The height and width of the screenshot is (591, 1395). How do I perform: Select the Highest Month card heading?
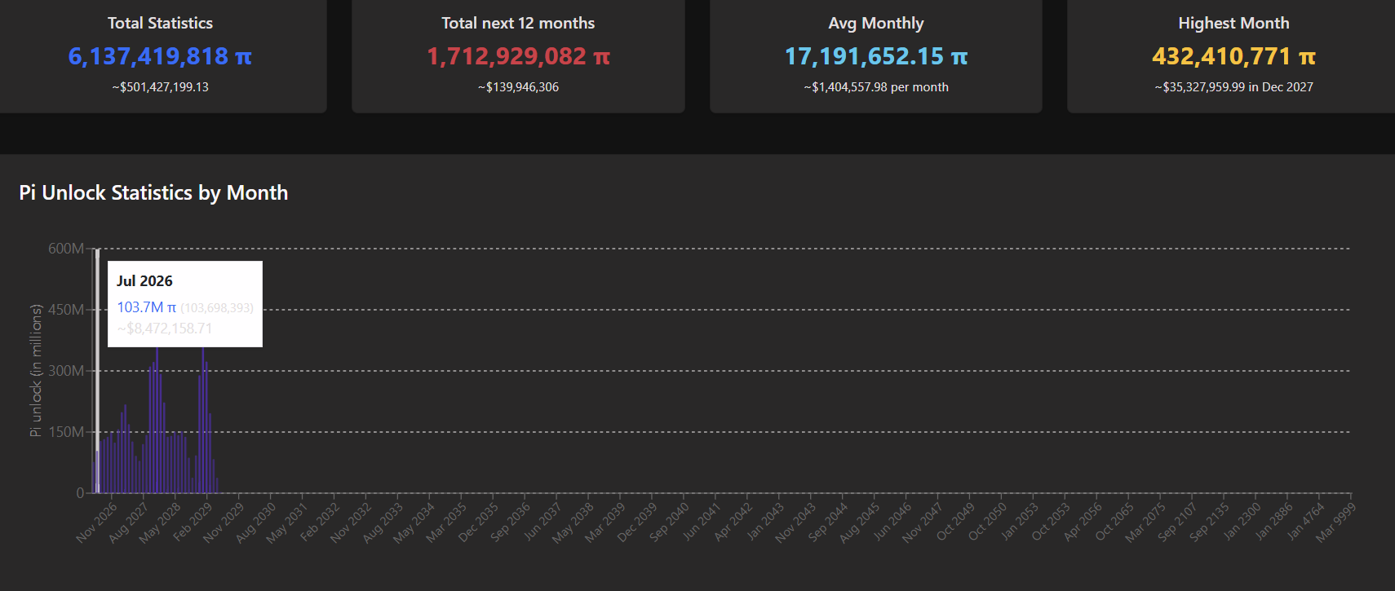(x=1233, y=23)
